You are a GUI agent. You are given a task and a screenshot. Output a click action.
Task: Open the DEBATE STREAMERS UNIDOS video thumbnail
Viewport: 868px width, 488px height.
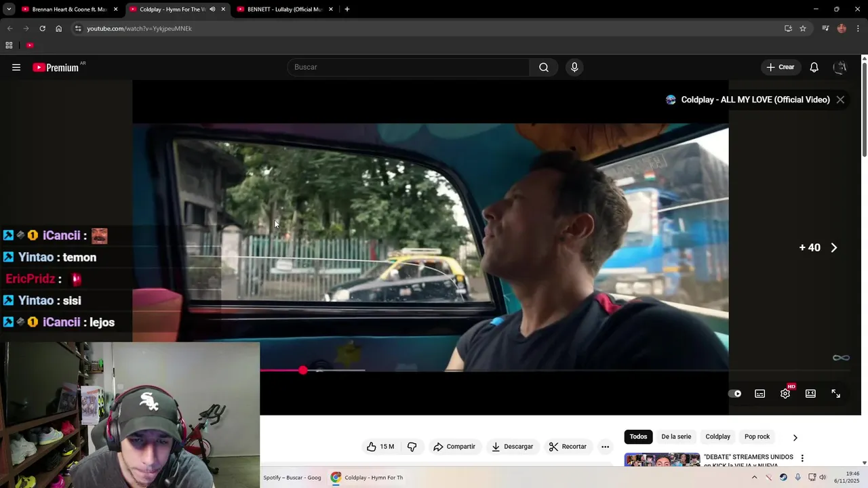[x=662, y=460]
